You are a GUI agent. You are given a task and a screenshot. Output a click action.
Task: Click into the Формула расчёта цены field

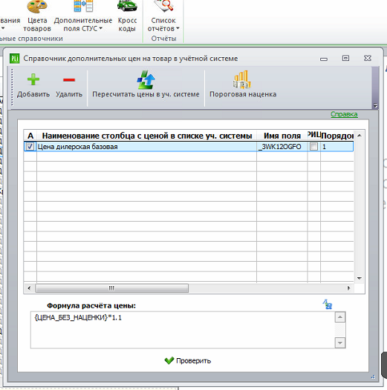(x=183, y=330)
